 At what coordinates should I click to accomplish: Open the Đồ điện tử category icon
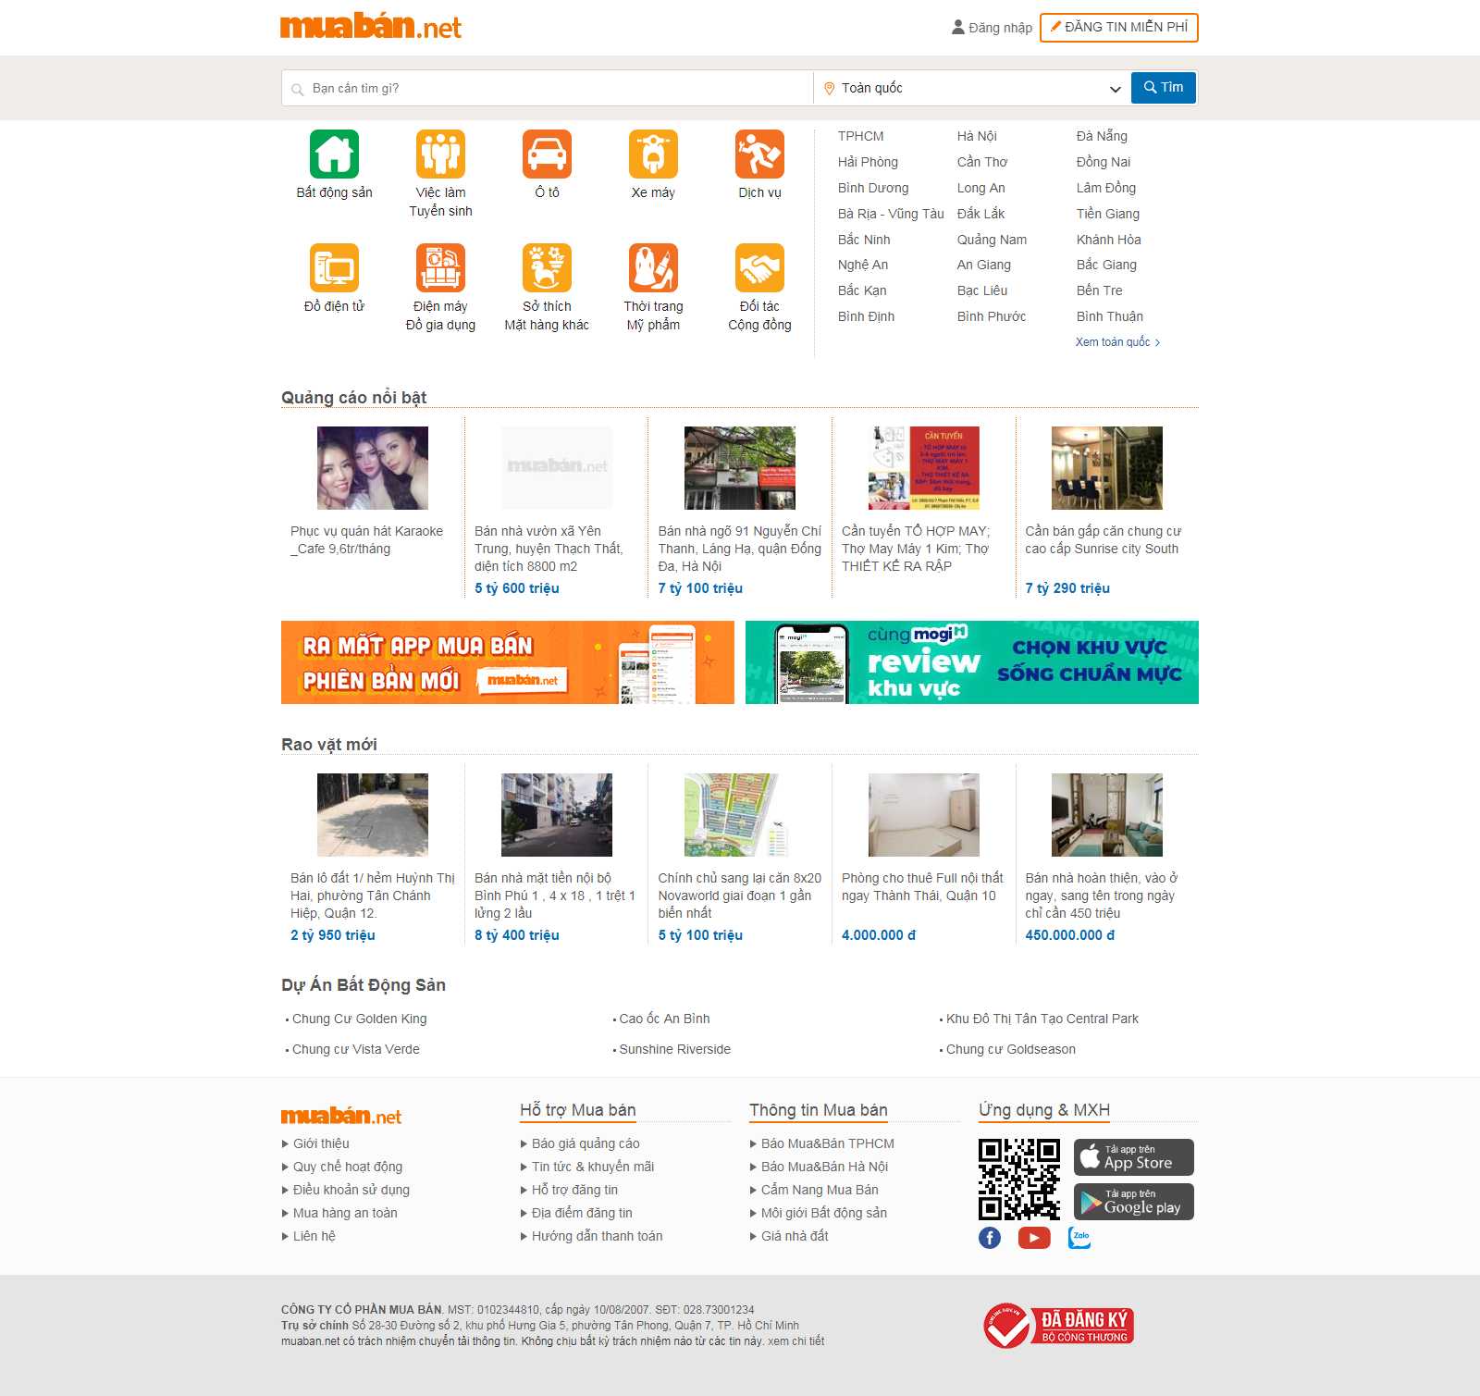334,268
